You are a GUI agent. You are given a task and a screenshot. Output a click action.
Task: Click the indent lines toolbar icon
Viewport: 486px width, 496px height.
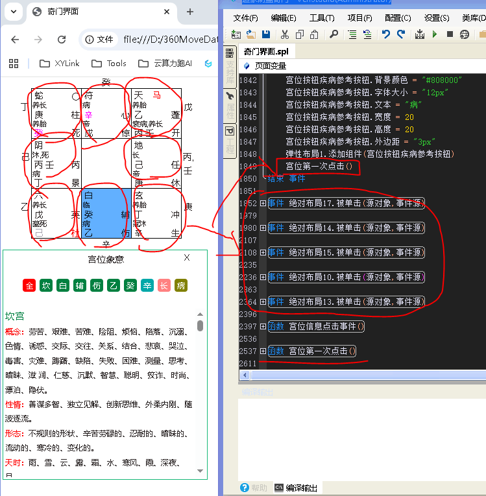[352, 34]
